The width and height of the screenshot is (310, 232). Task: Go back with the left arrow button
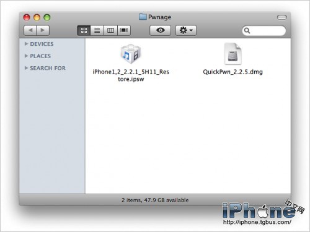click(x=30, y=30)
